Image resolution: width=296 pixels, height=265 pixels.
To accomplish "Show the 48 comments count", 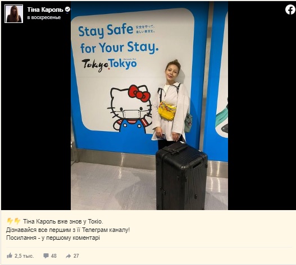I will click(x=53, y=256).
